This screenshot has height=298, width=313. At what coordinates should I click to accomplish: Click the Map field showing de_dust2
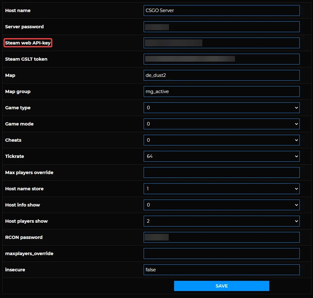click(221, 75)
